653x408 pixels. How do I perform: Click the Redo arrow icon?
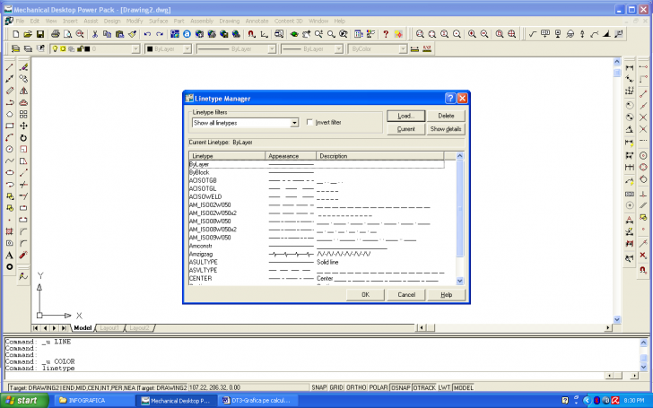(x=160, y=34)
